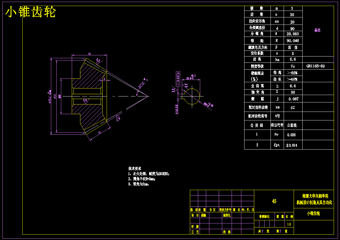Select the 审核 label
Viewport: 340px width, 240px height.
(195, 227)
